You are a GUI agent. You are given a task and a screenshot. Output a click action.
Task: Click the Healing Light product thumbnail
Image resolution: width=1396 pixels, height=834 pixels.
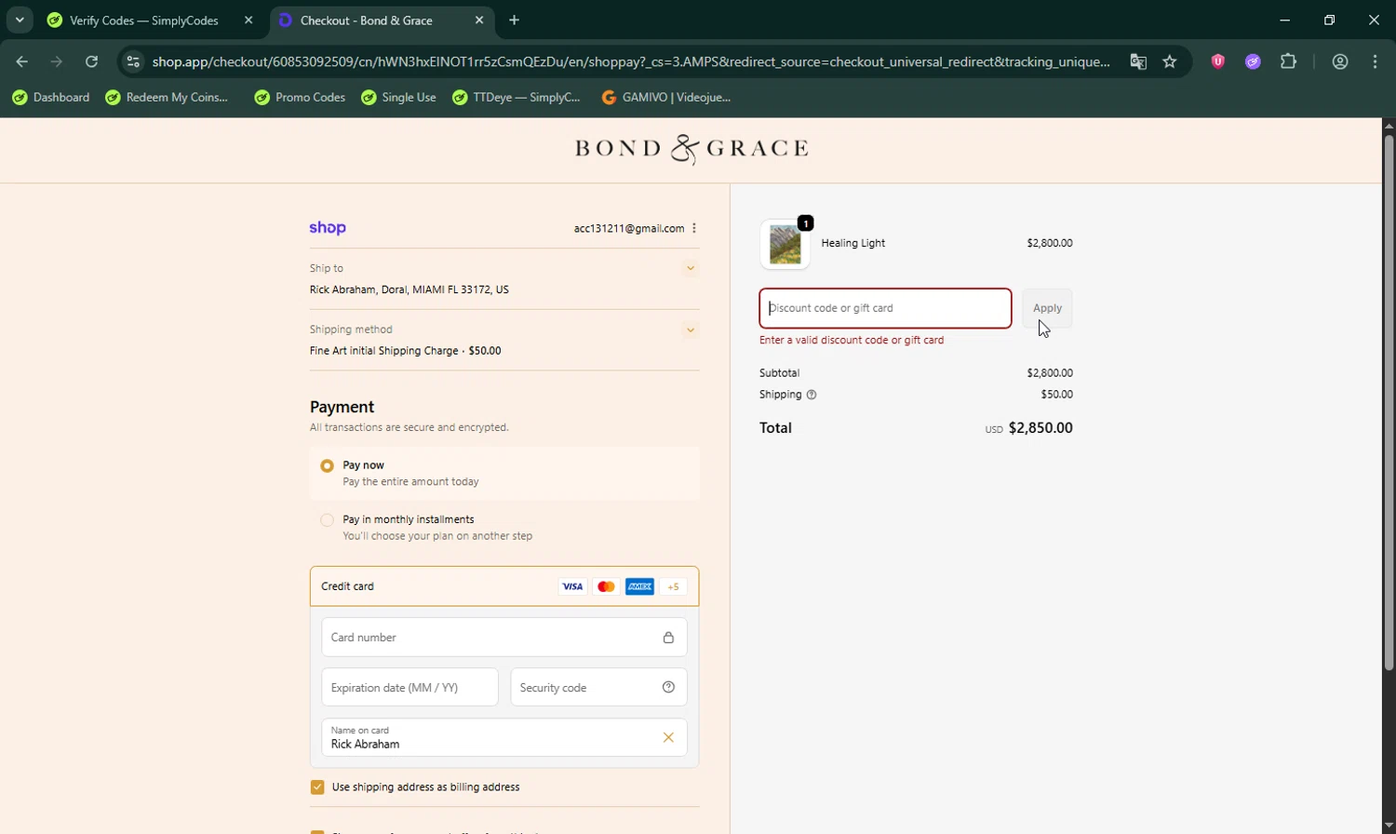point(785,246)
